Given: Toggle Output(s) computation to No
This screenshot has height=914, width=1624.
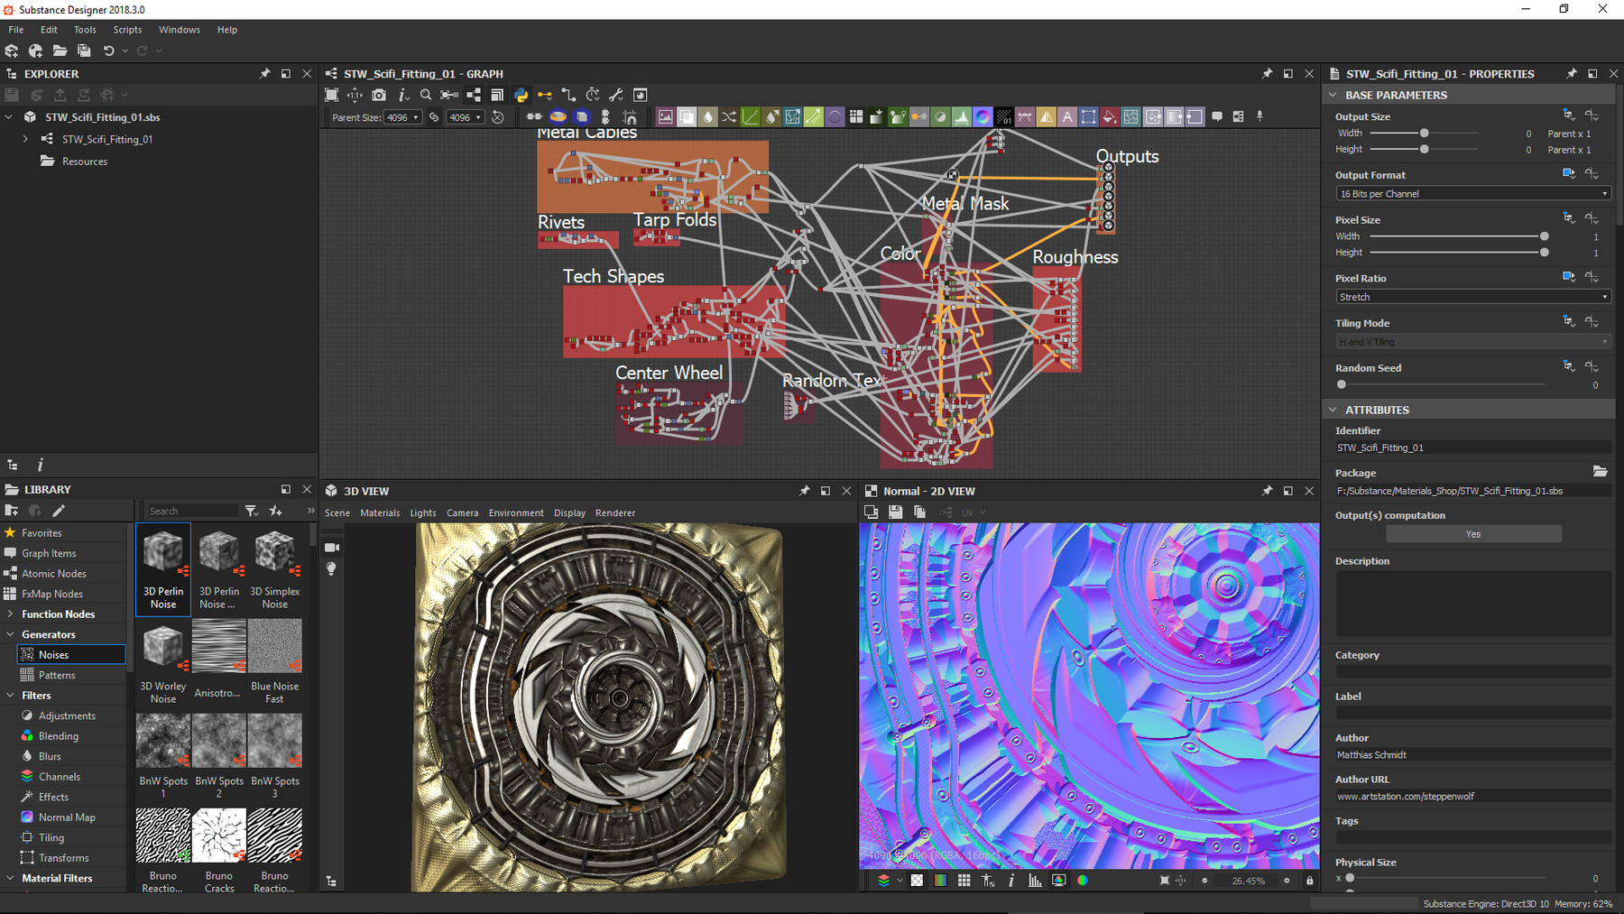Looking at the screenshot, I should pyautogui.click(x=1472, y=533).
